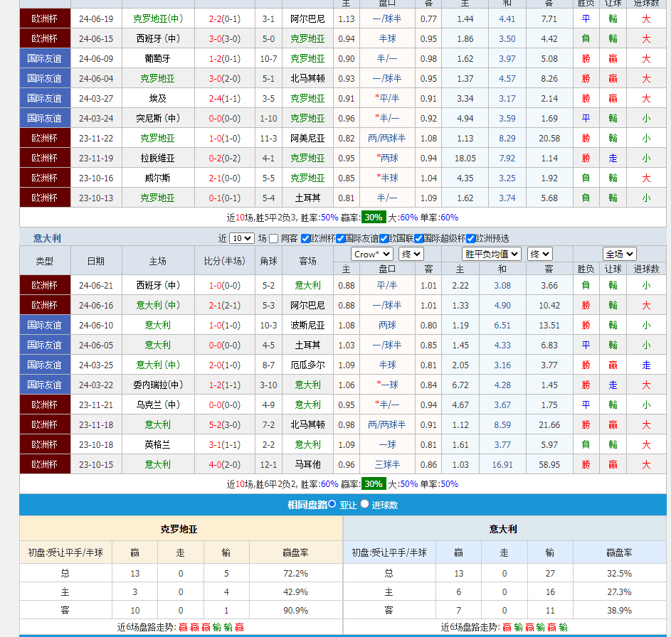The height and width of the screenshot is (637, 671).
Task: Open the 胜平负均值 dropdown
Action: [x=492, y=254]
